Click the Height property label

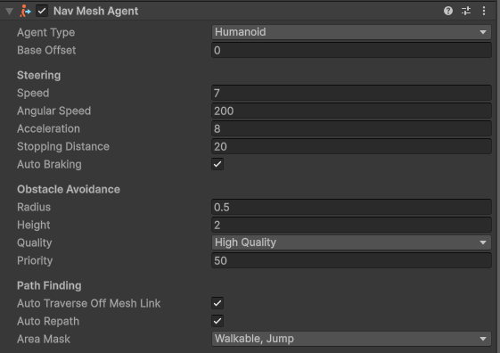(x=34, y=226)
